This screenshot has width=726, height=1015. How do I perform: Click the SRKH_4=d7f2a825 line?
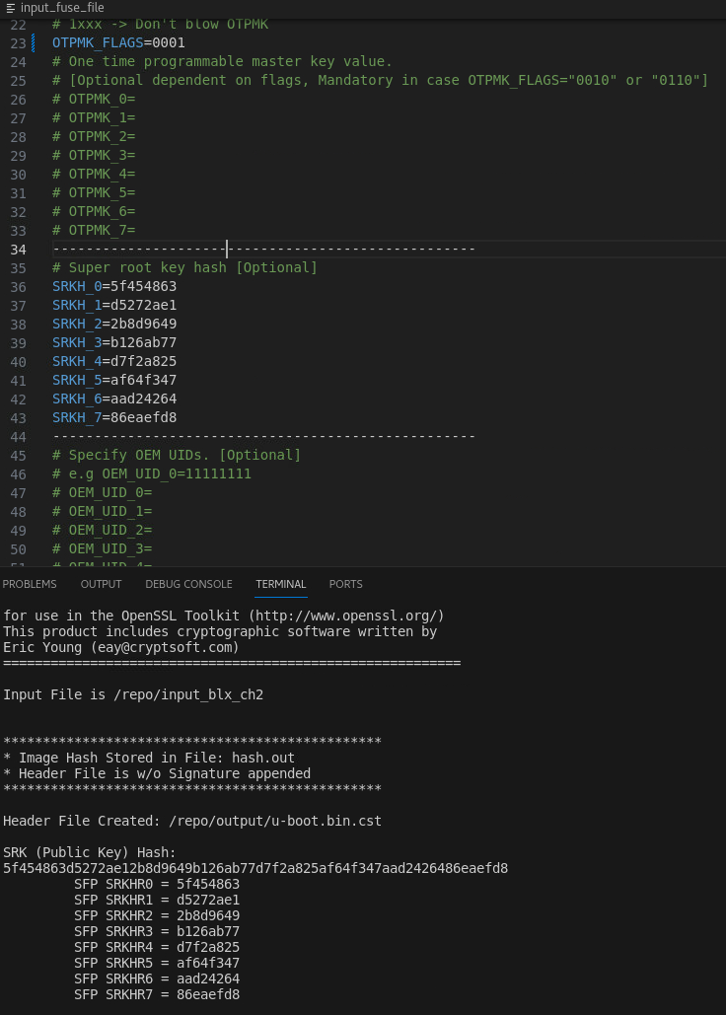[114, 361]
